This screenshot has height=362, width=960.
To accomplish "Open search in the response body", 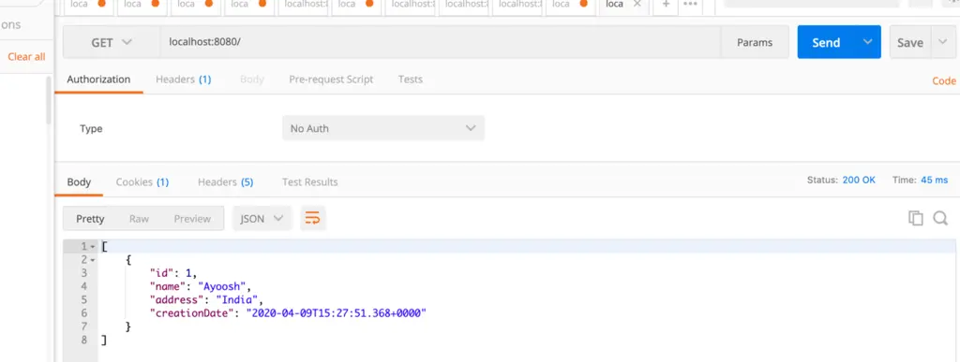I will [x=940, y=218].
